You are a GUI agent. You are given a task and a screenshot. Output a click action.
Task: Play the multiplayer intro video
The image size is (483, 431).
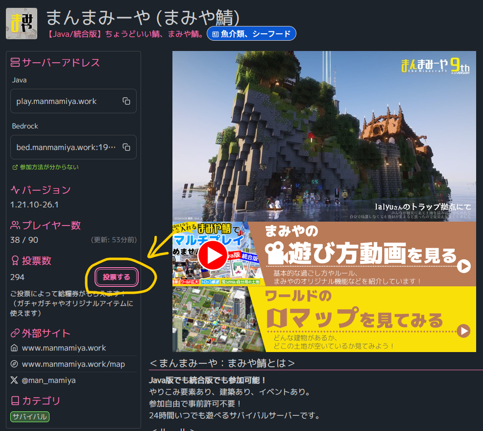(213, 255)
